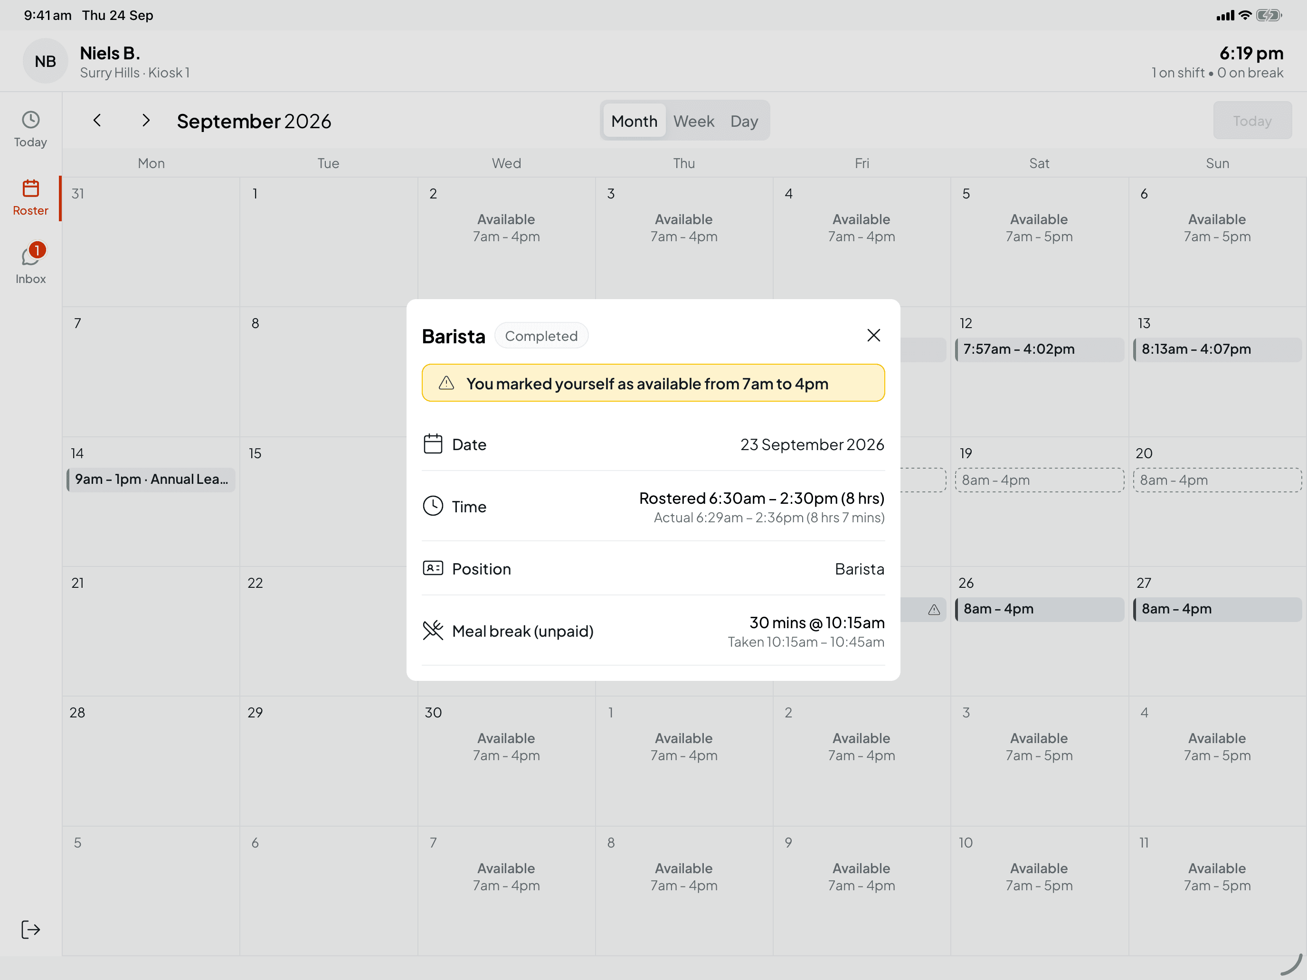Click Available 7am – 4pm on Wednesday 30
Viewport: 1307px width, 980px height.
click(506, 747)
